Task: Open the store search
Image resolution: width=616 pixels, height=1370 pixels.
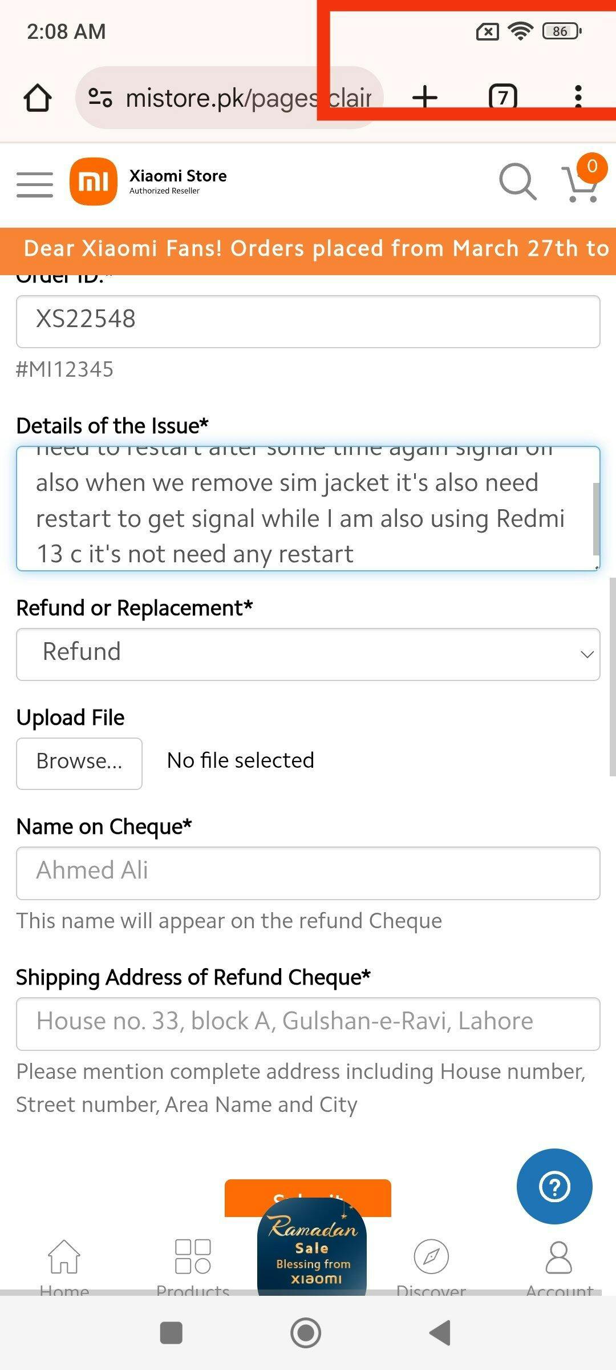Action: coord(517,183)
